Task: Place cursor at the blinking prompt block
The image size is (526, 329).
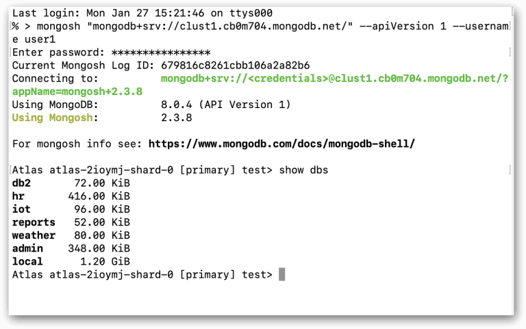Action: coord(281,274)
